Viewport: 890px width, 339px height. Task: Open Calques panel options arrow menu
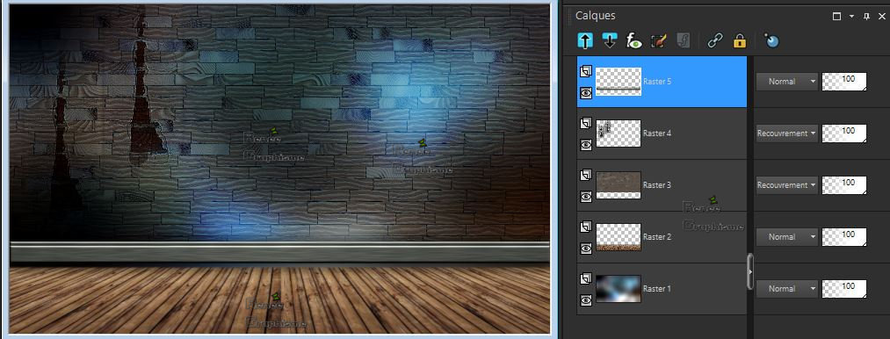(x=851, y=17)
